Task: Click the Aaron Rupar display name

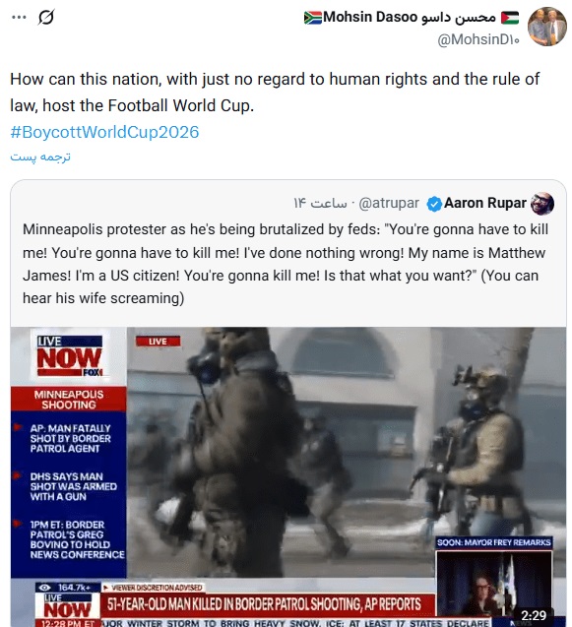Action: point(485,203)
